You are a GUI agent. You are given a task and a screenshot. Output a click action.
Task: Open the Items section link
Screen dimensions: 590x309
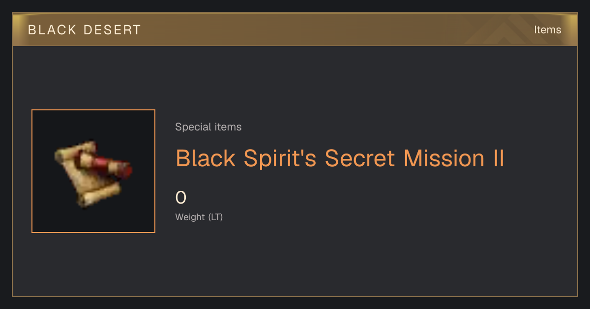pyautogui.click(x=547, y=30)
